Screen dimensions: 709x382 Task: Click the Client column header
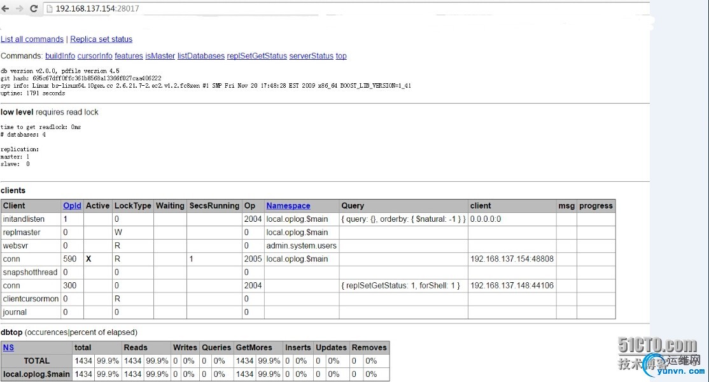pos(31,206)
